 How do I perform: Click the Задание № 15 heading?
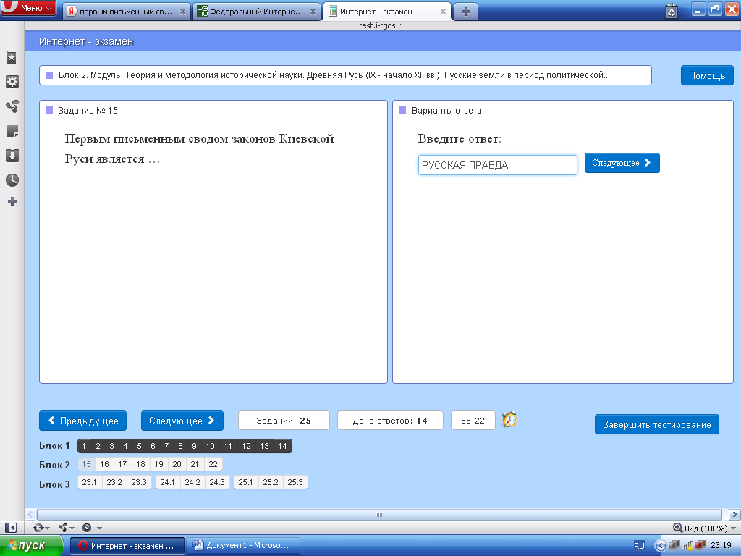(88, 111)
